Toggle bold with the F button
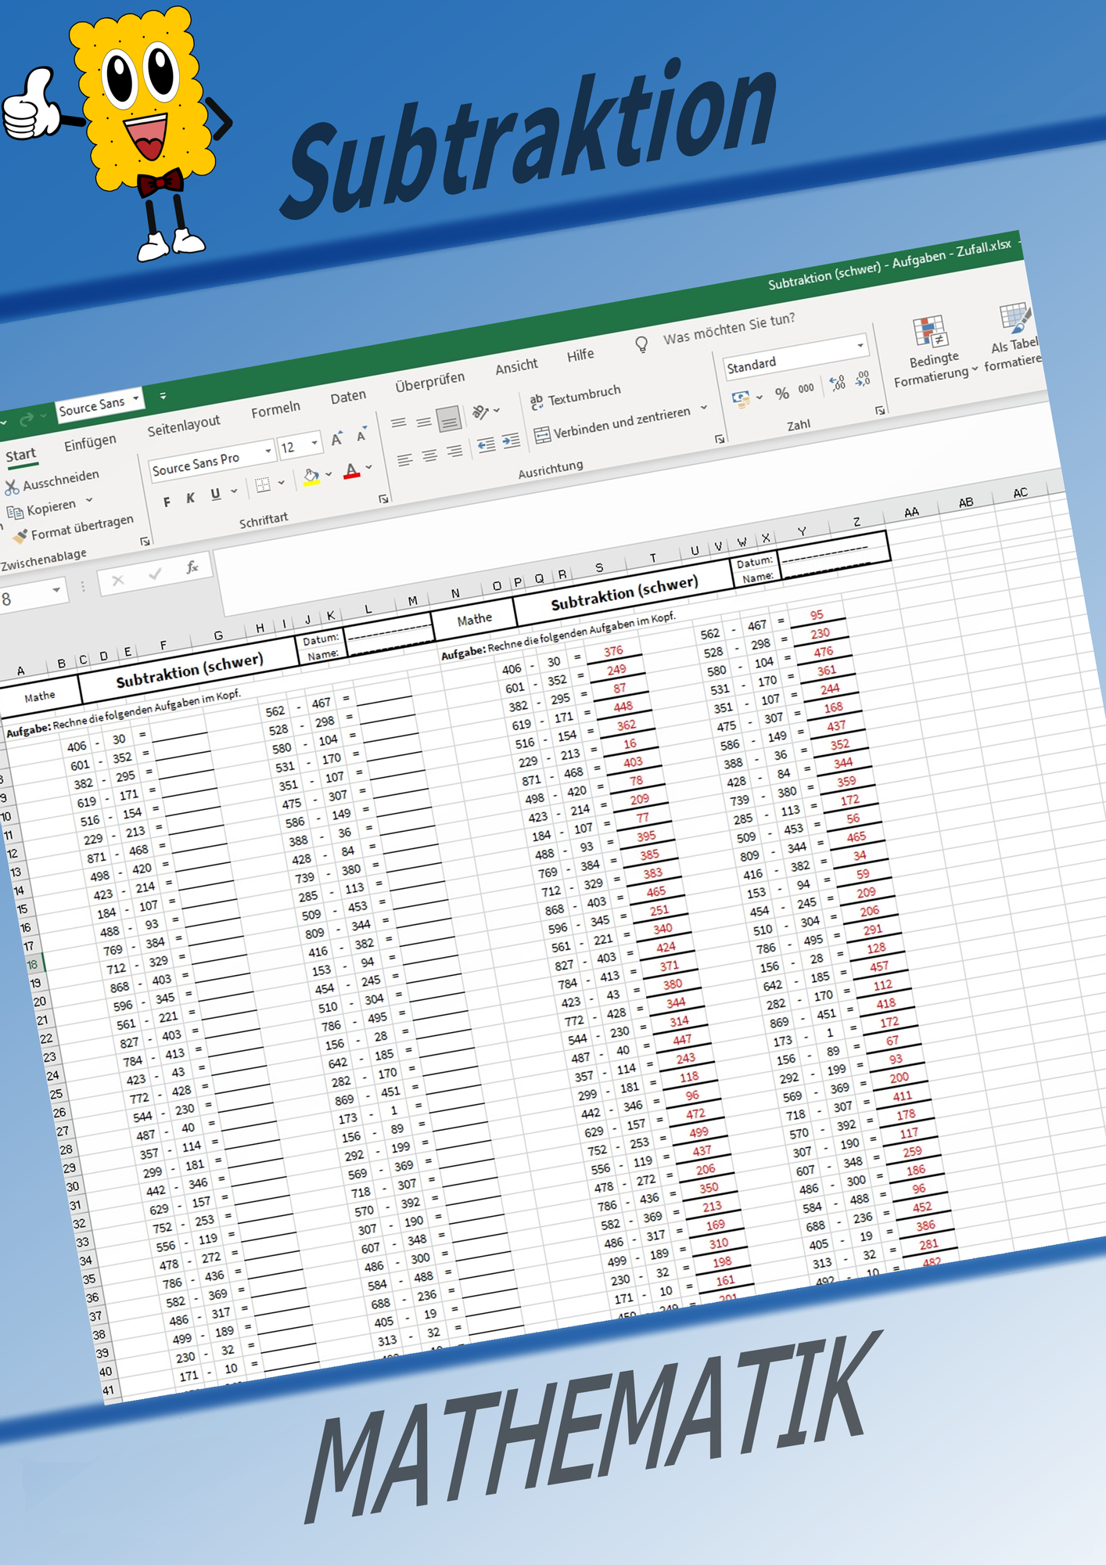 pyautogui.click(x=166, y=502)
